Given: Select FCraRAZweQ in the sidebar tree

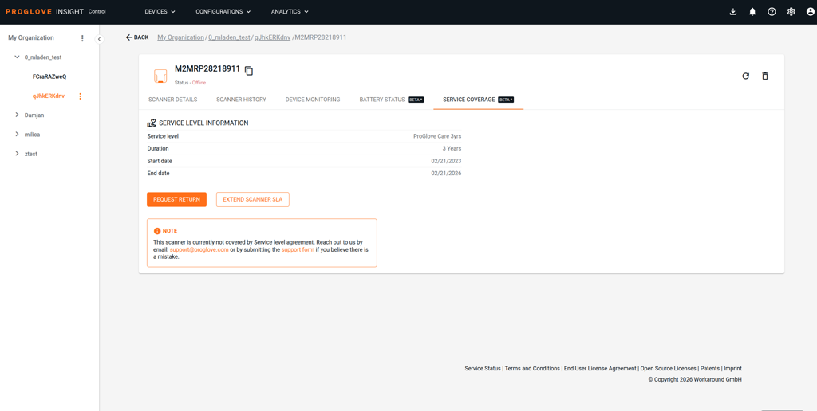Looking at the screenshot, I should pyautogui.click(x=49, y=76).
